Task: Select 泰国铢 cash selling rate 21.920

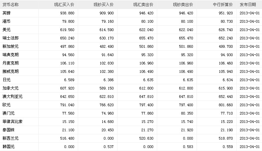Action: [x=187, y=130]
